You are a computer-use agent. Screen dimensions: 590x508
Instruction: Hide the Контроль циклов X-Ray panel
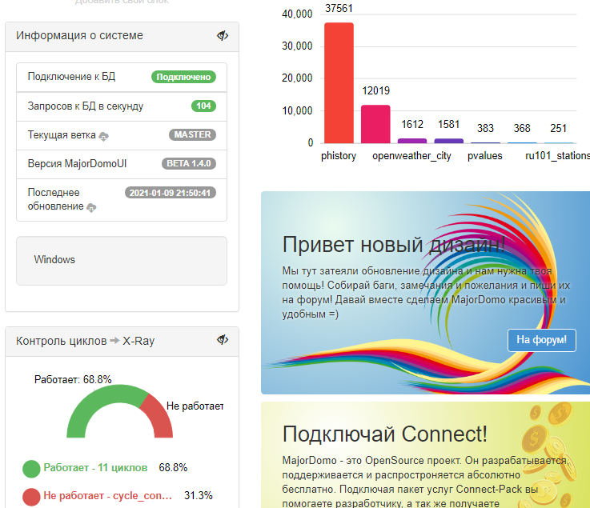(223, 339)
